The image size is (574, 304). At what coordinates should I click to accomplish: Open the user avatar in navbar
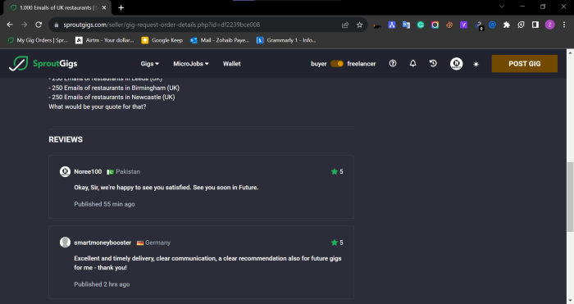point(456,64)
